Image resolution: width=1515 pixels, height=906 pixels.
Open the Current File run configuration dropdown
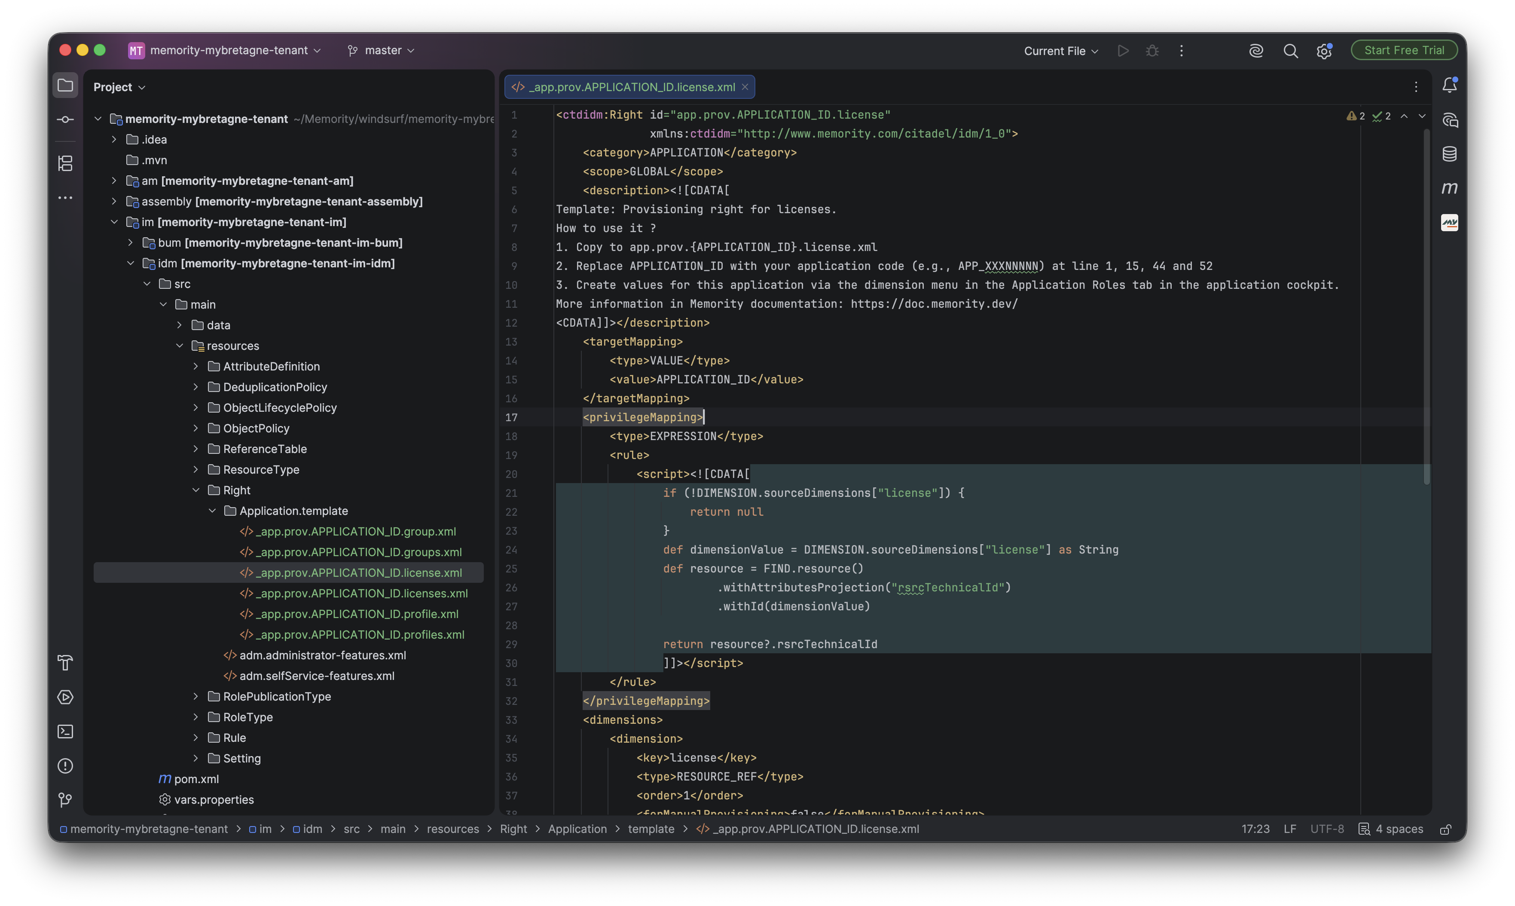point(1061,51)
